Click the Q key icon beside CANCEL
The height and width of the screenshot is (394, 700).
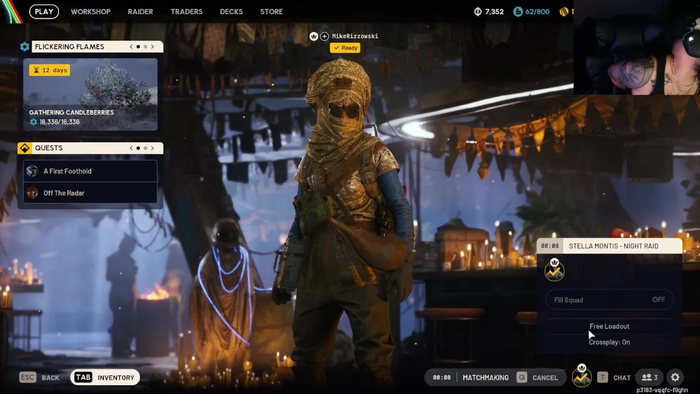click(522, 378)
